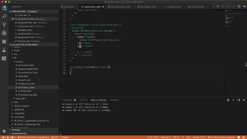
Task: Collapse the Open Editors section
Action: (34, 12)
